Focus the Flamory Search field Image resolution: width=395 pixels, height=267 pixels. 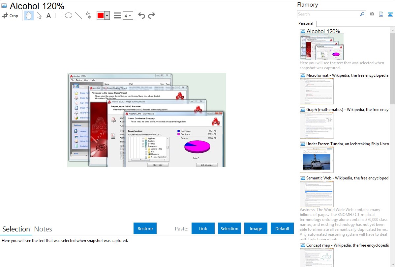(x=328, y=14)
